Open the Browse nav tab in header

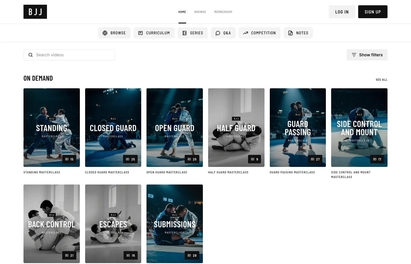(200, 12)
